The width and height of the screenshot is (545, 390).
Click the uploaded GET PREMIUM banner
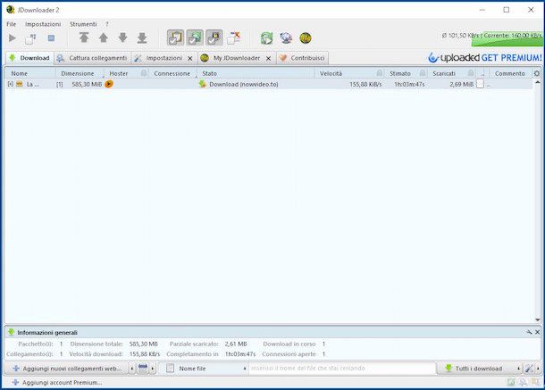tap(485, 58)
